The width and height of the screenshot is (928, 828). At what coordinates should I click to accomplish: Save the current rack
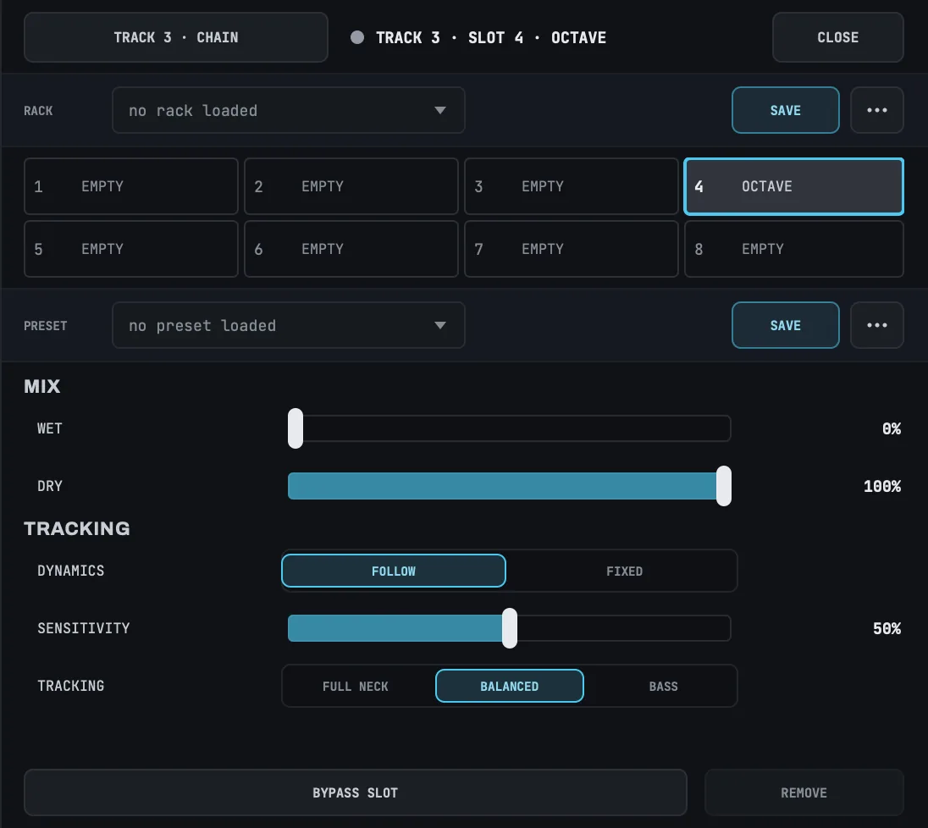click(x=786, y=110)
